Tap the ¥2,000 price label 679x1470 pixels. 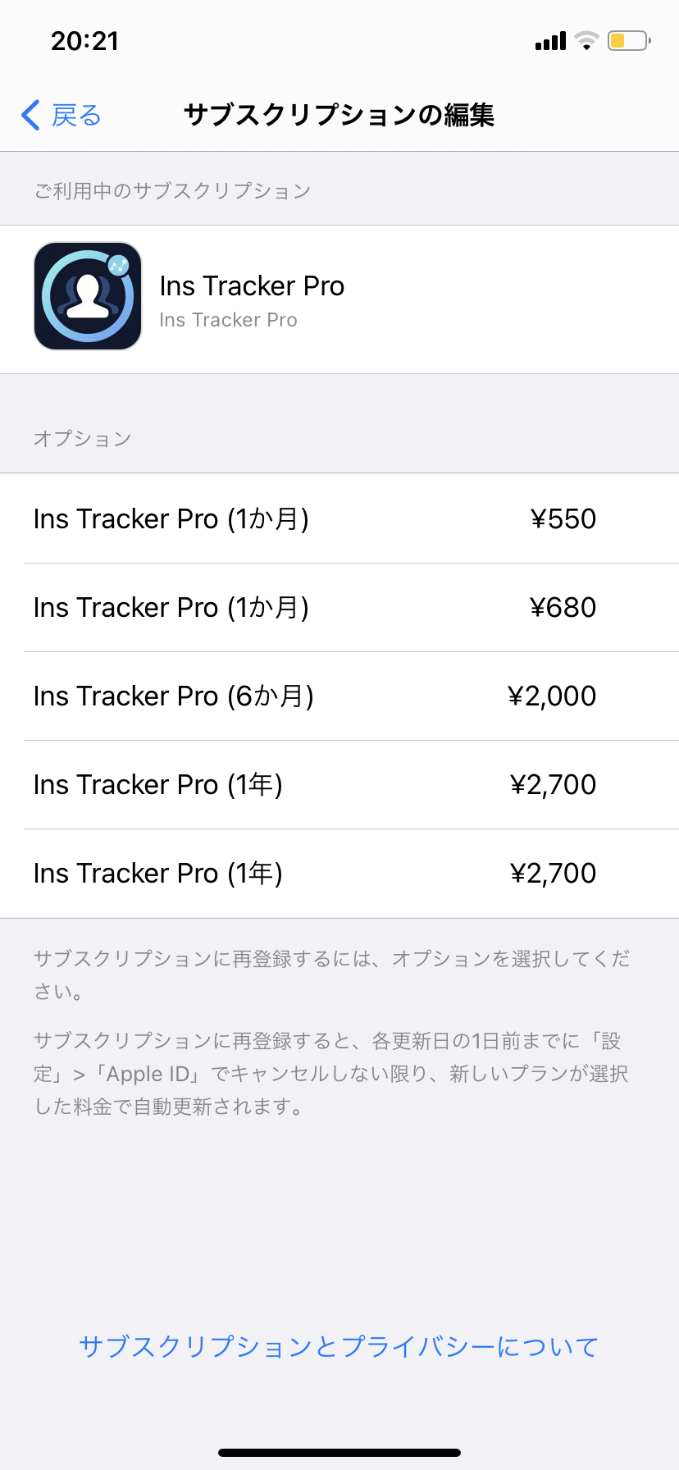coord(552,696)
